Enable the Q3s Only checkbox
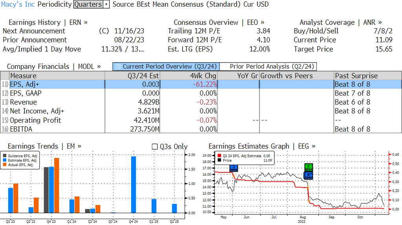402x225 pixels. [155, 147]
